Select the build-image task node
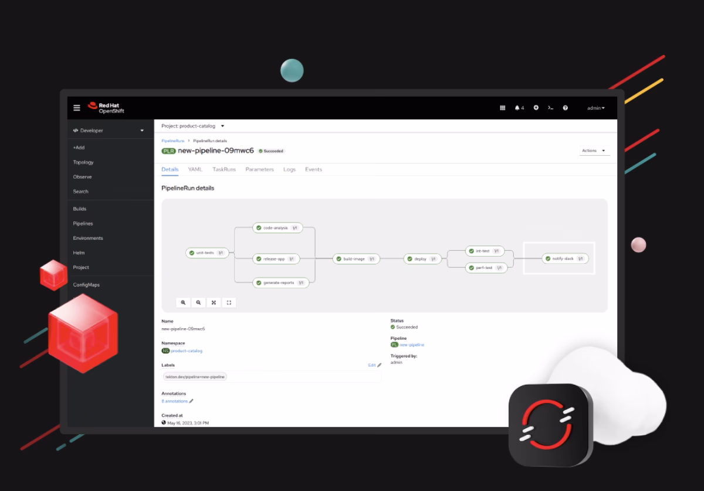704x491 pixels. 356,258
